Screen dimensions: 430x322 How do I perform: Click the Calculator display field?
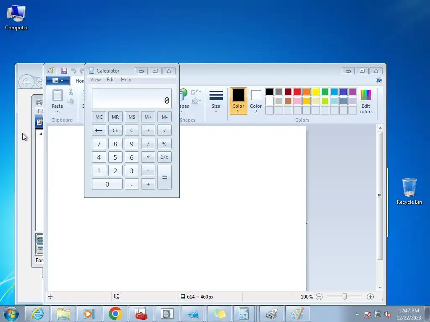(132, 99)
